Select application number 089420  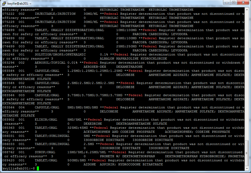pos(8,160)
